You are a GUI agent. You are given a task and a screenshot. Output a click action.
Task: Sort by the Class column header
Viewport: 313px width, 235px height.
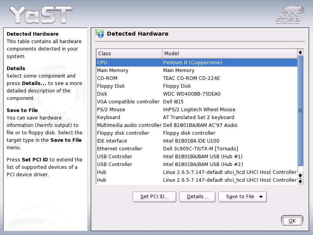129,54
